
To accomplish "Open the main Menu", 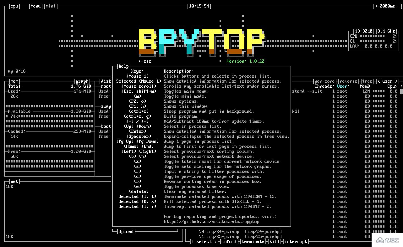I will coord(35,6).
